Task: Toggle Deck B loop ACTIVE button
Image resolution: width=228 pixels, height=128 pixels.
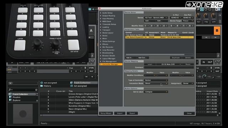Action: pos(217,61)
